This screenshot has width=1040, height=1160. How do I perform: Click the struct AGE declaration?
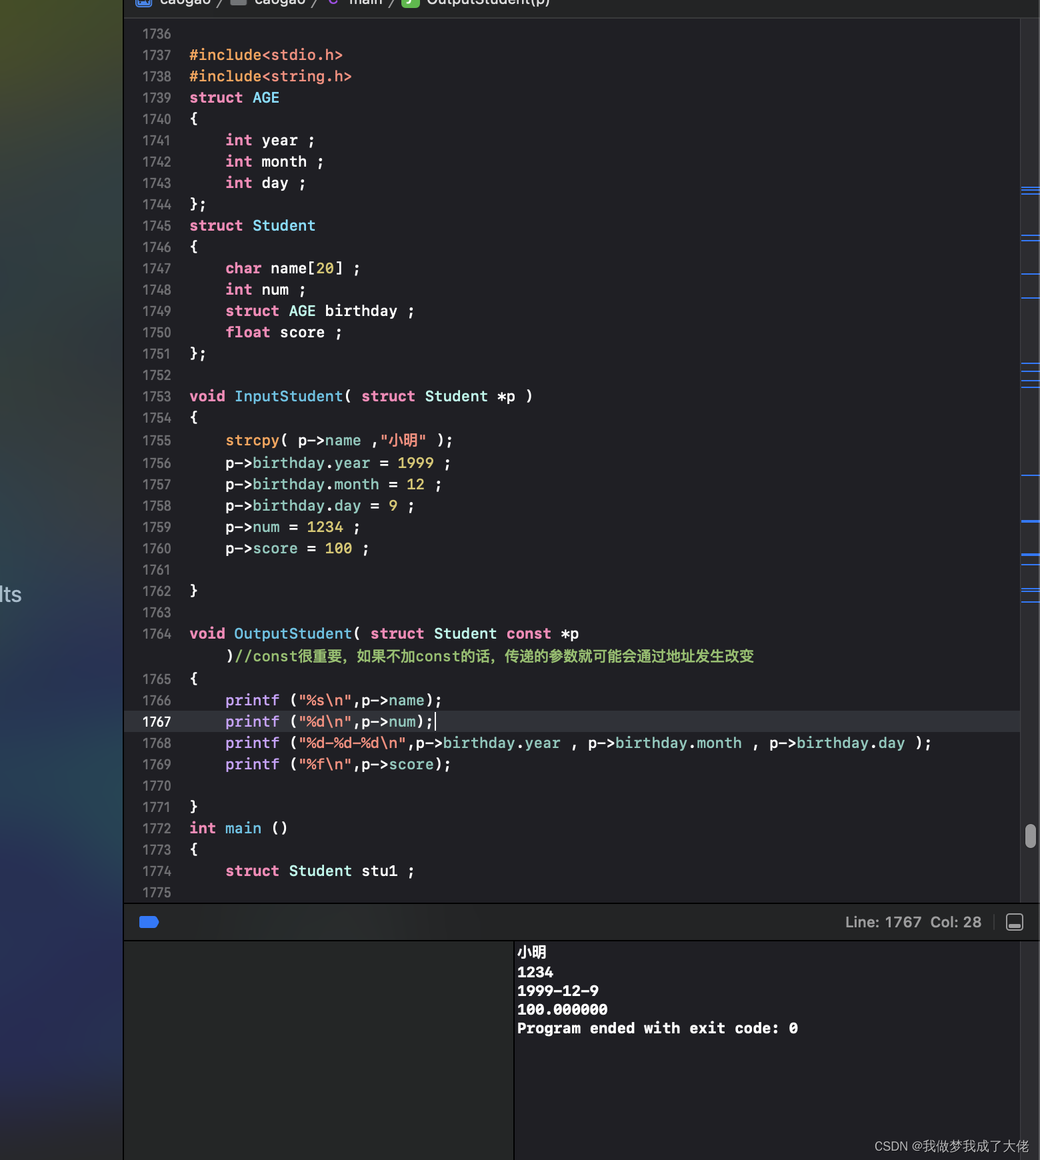[234, 98]
